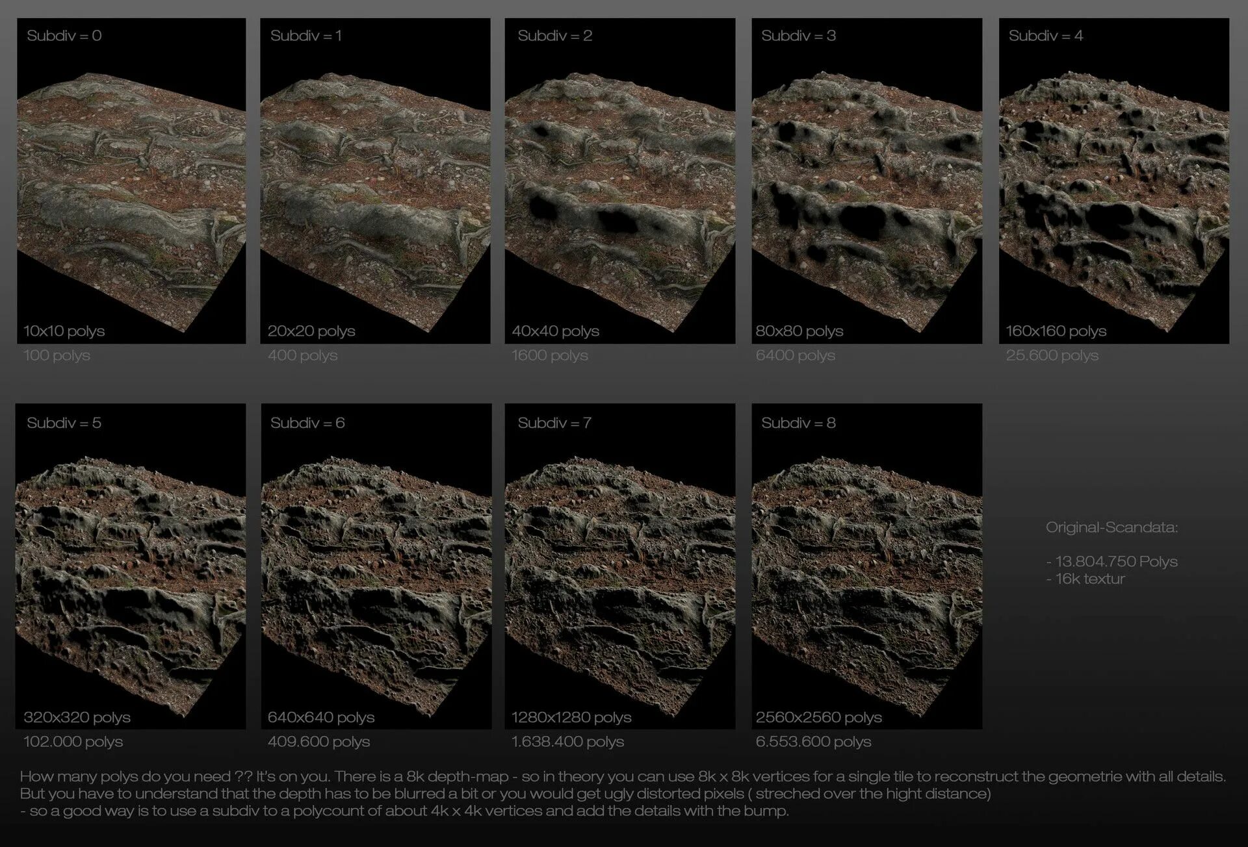
Task: Click the '10x10 polys' caption
Action: pos(64,331)
